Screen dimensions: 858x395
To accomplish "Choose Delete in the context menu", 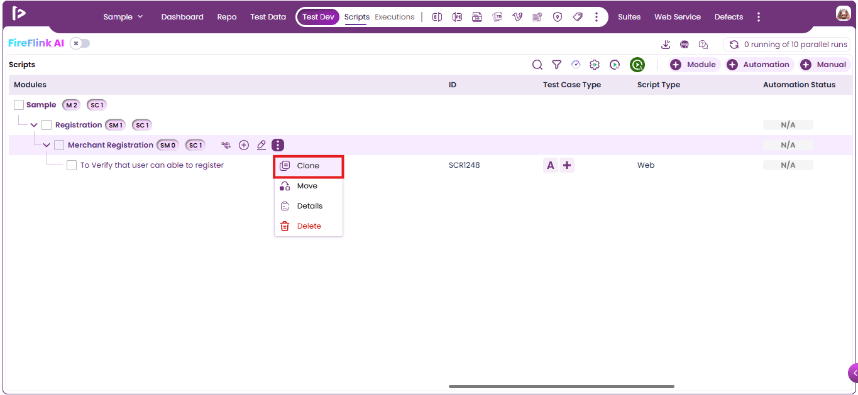I will [309, 226].
